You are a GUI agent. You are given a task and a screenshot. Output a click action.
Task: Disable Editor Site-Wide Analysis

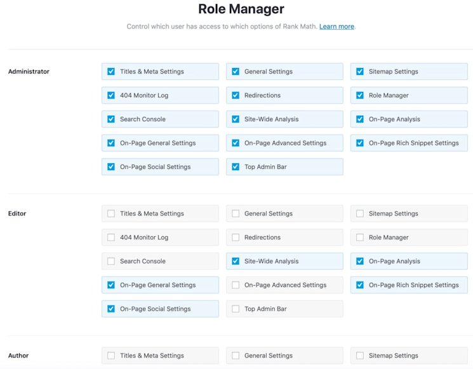236,261
